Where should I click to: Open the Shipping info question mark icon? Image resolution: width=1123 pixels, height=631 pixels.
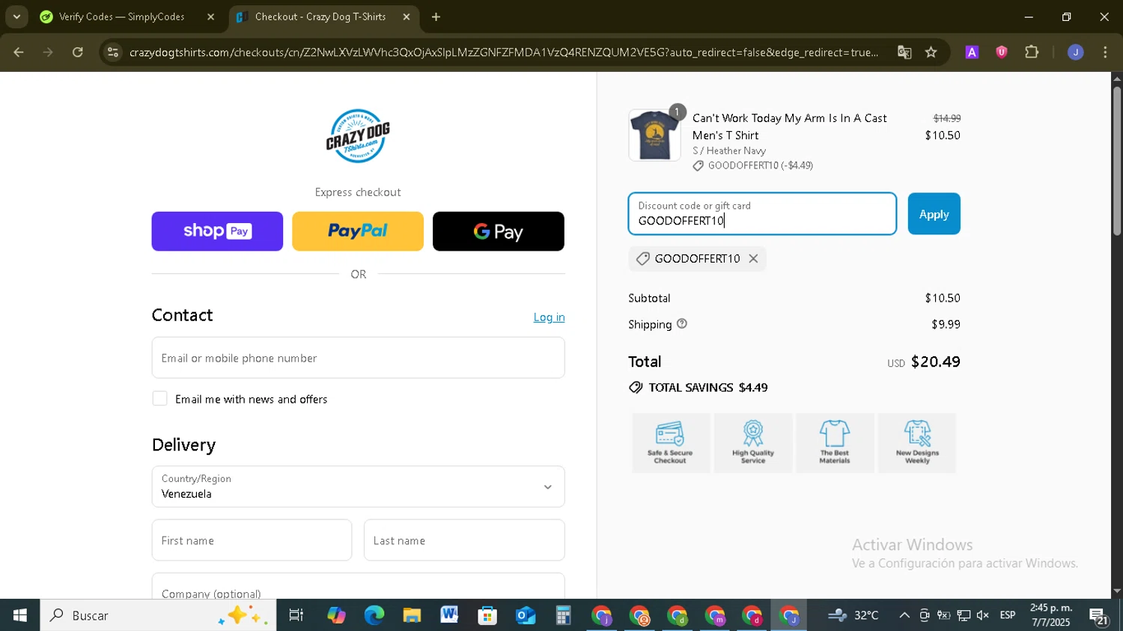pos(682,324)
